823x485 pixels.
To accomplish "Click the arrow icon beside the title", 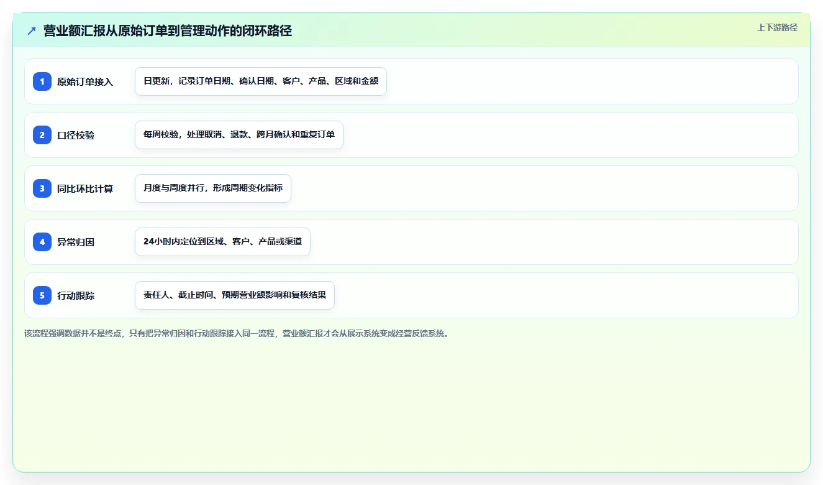I will click(32, 30).
